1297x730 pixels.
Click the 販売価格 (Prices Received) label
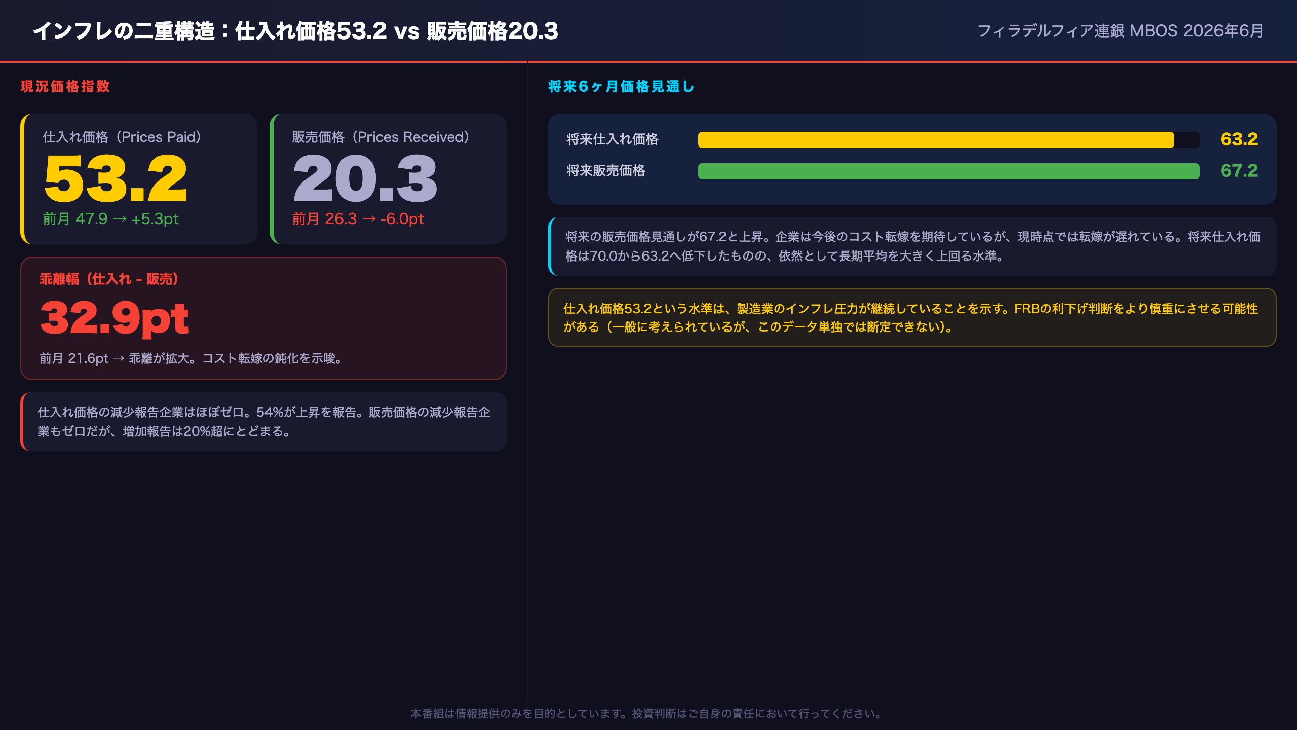(380, 137)
